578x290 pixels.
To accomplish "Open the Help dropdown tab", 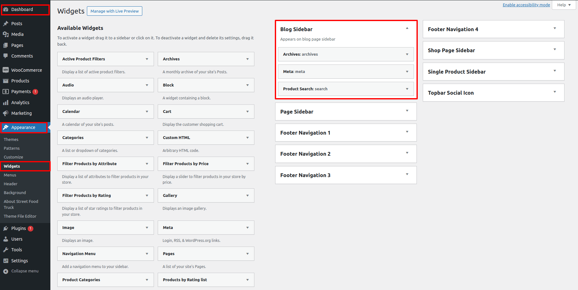I will pyautogui.click(x=564, y=5).
